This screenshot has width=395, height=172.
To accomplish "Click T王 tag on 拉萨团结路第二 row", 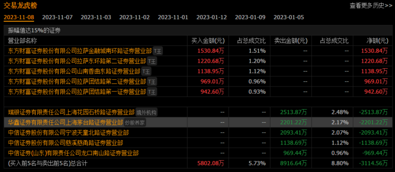I will pyautogui.click(x=152, y=82).
